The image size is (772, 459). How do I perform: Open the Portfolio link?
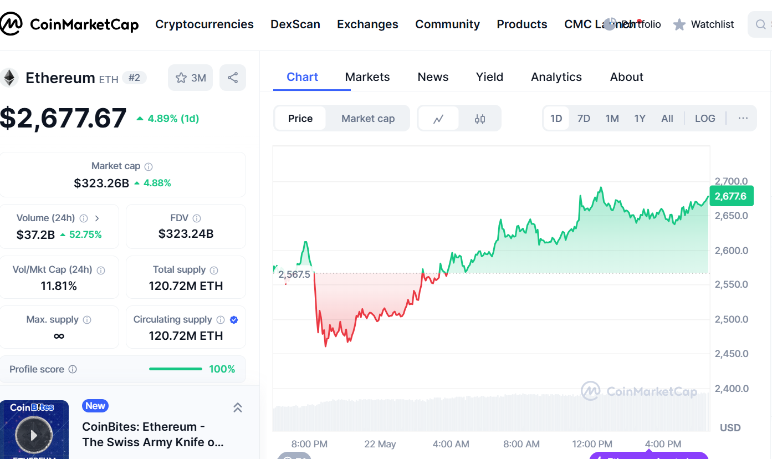coord(641,24)
